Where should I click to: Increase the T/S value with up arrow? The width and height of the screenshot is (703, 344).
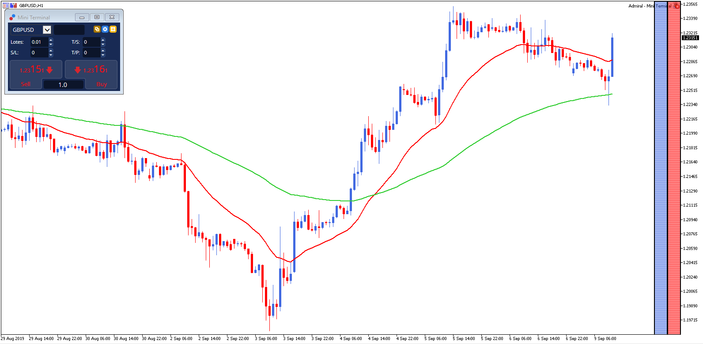point(103,40)
